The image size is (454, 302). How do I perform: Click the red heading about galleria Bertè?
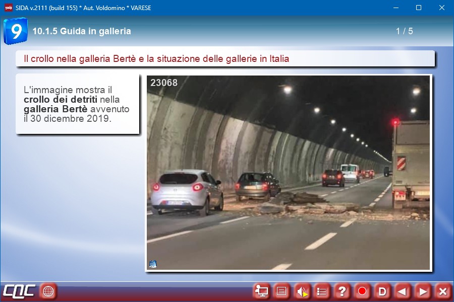[x=156, y=59]
